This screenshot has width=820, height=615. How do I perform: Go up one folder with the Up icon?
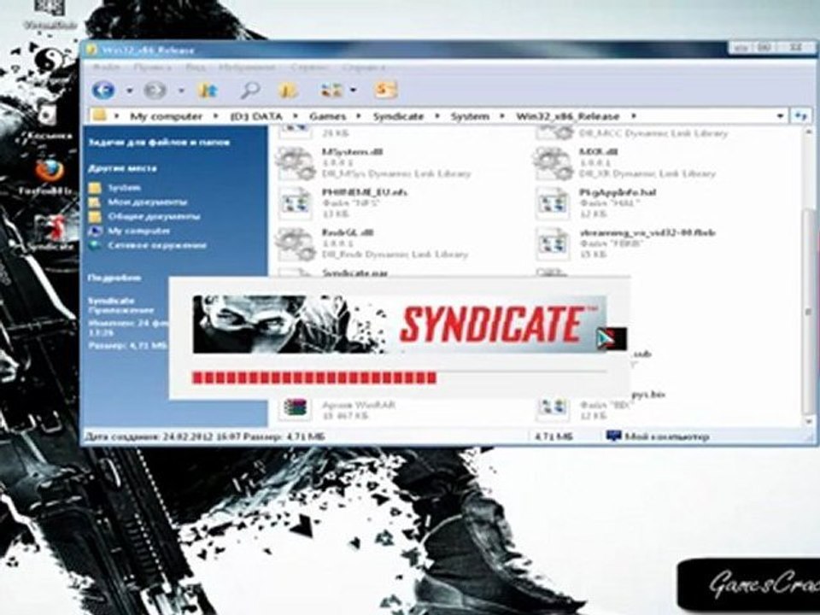point(208,90)
